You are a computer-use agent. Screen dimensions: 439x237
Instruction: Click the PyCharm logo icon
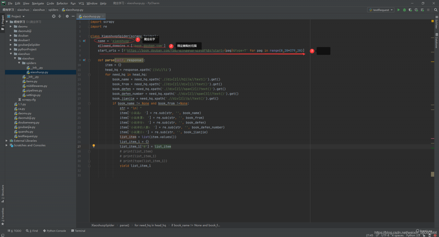pos(3,3)
